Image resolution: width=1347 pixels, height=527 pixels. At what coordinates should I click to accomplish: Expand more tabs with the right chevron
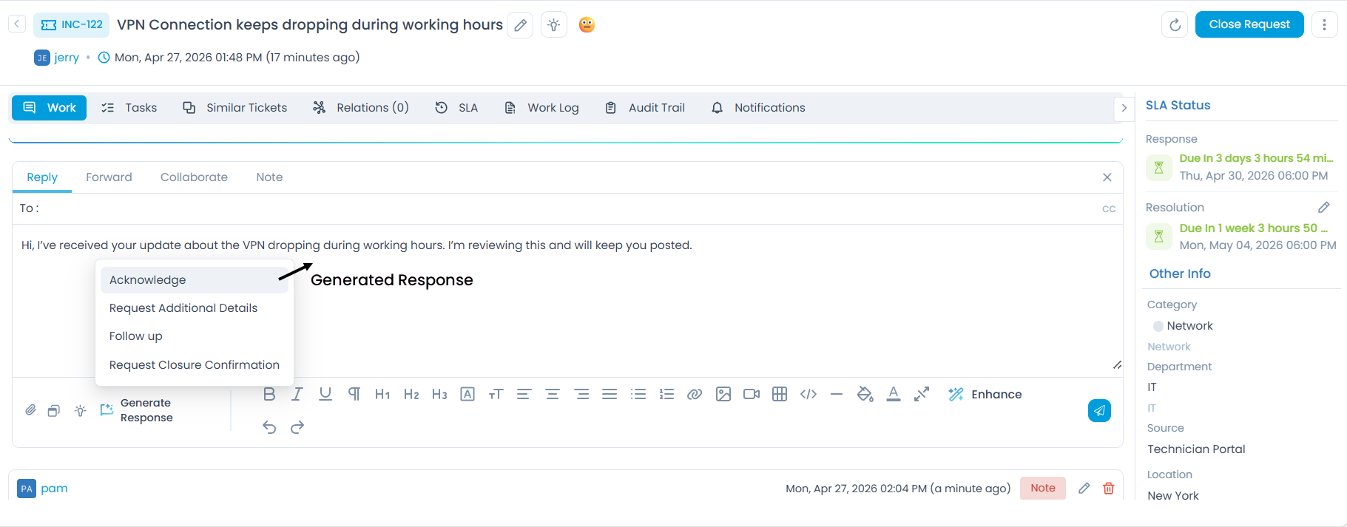click(1124, 108)
